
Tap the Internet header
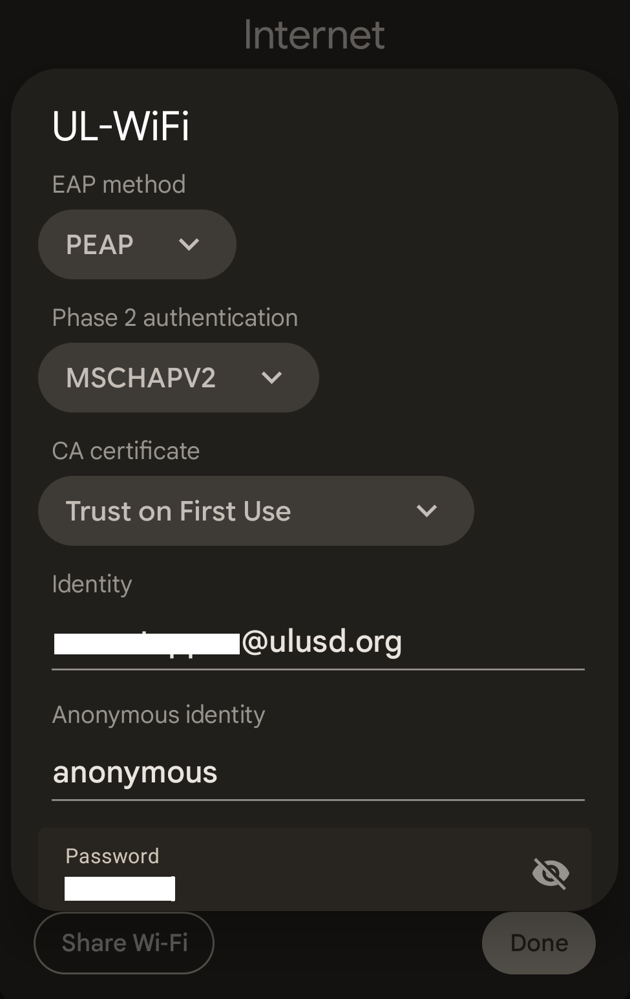tap(315, 35)
